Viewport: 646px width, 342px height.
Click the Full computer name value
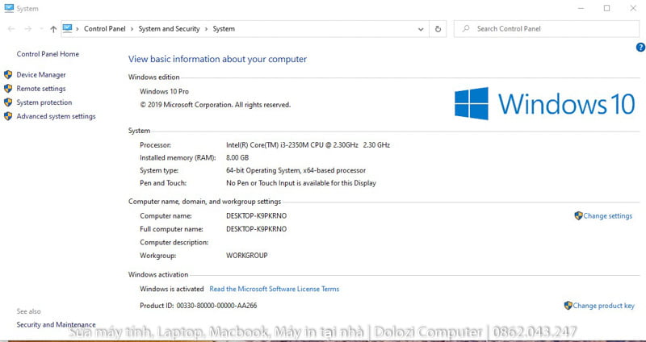point(256,229)
